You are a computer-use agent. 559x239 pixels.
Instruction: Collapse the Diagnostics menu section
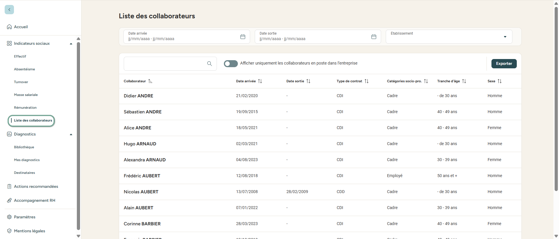coord(71,134)
